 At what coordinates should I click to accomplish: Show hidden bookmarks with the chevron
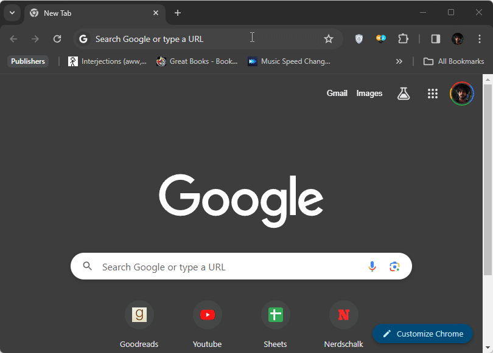click(399, 61)
